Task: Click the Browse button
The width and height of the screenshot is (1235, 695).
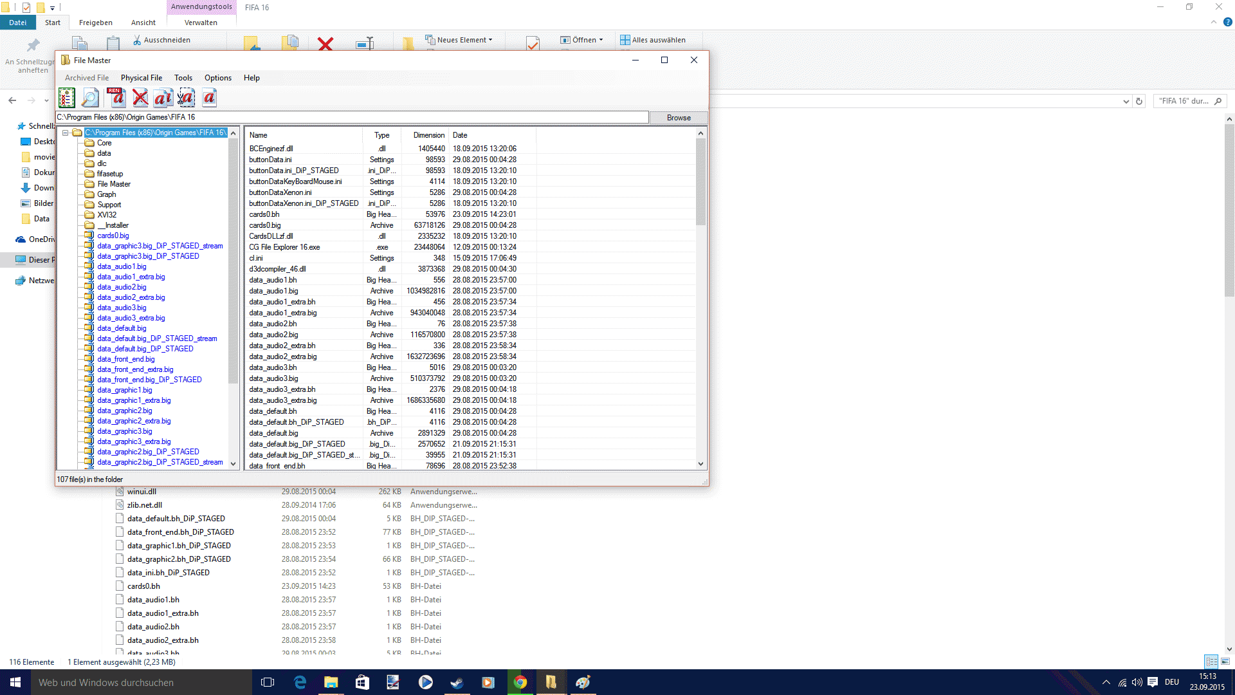Action: [x=679, y=118]
